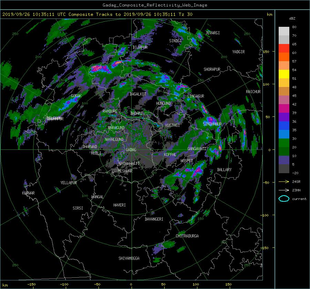Click the 'dBZ' legend heading
The image size is (310, 289).
coord(292,18)
